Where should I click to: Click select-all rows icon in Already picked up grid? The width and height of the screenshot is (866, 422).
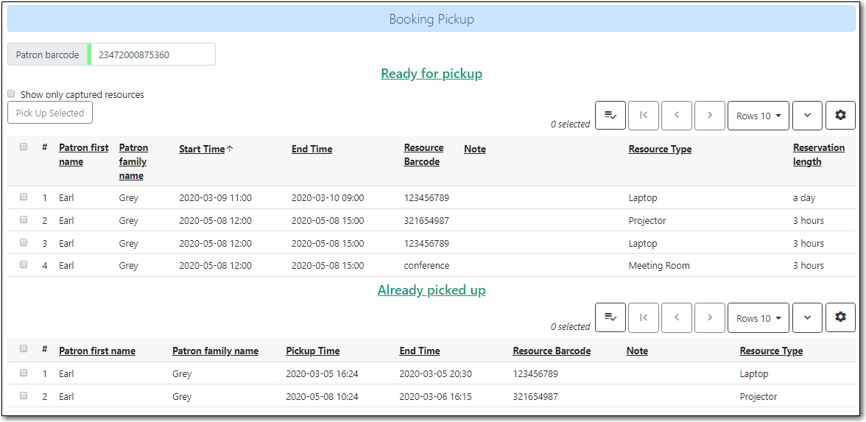pos(610,318)
